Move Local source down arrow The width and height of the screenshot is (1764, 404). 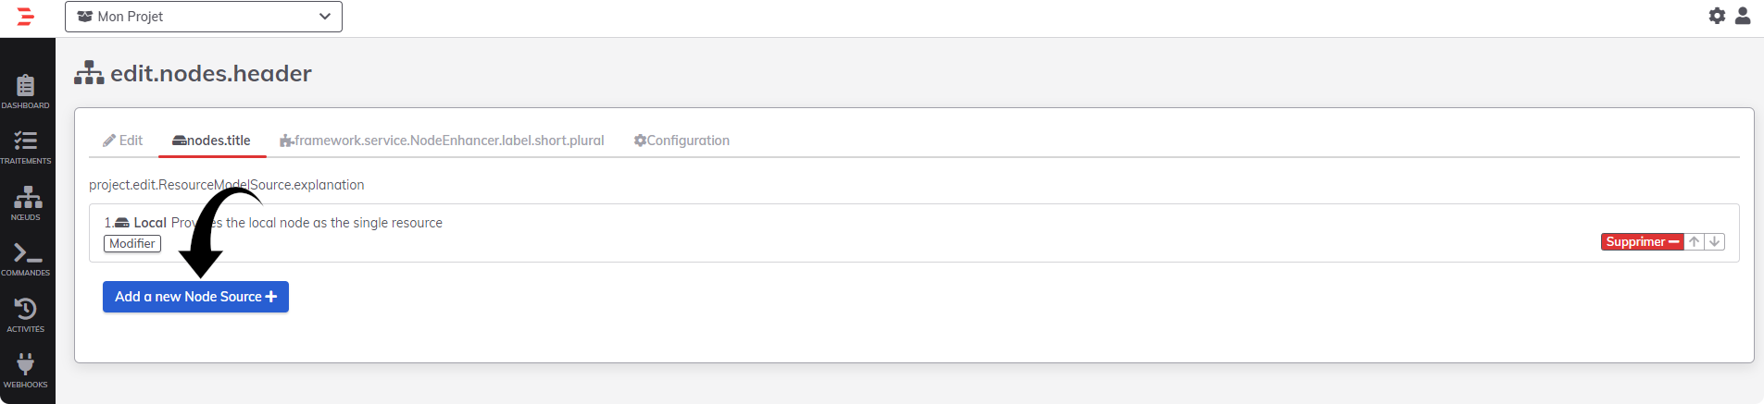[x=1715, y=242]
